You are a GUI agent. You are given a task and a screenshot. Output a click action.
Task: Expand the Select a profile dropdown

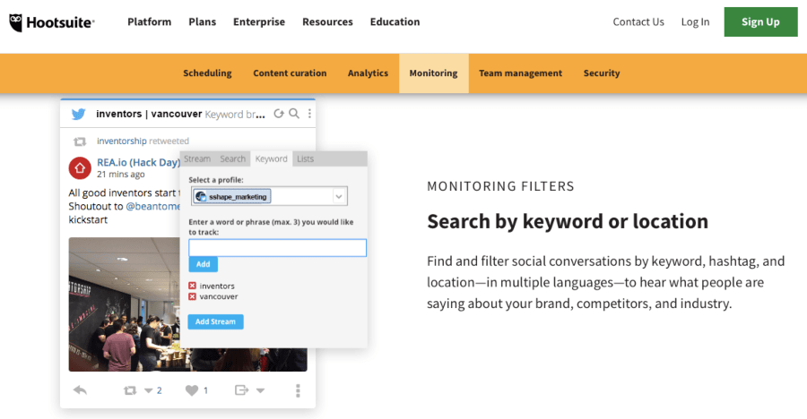339,196
